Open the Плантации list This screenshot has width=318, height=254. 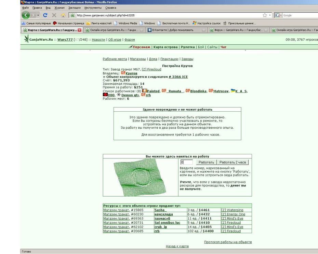pos(169,59)
